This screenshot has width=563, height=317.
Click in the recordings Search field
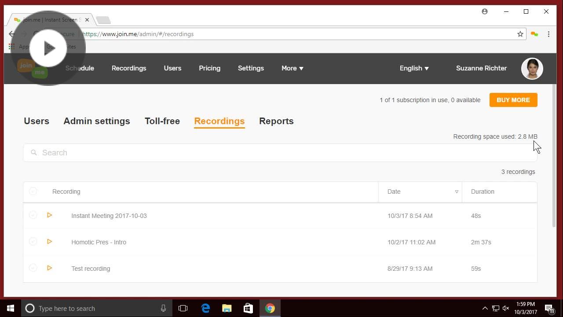coord(280,153)
